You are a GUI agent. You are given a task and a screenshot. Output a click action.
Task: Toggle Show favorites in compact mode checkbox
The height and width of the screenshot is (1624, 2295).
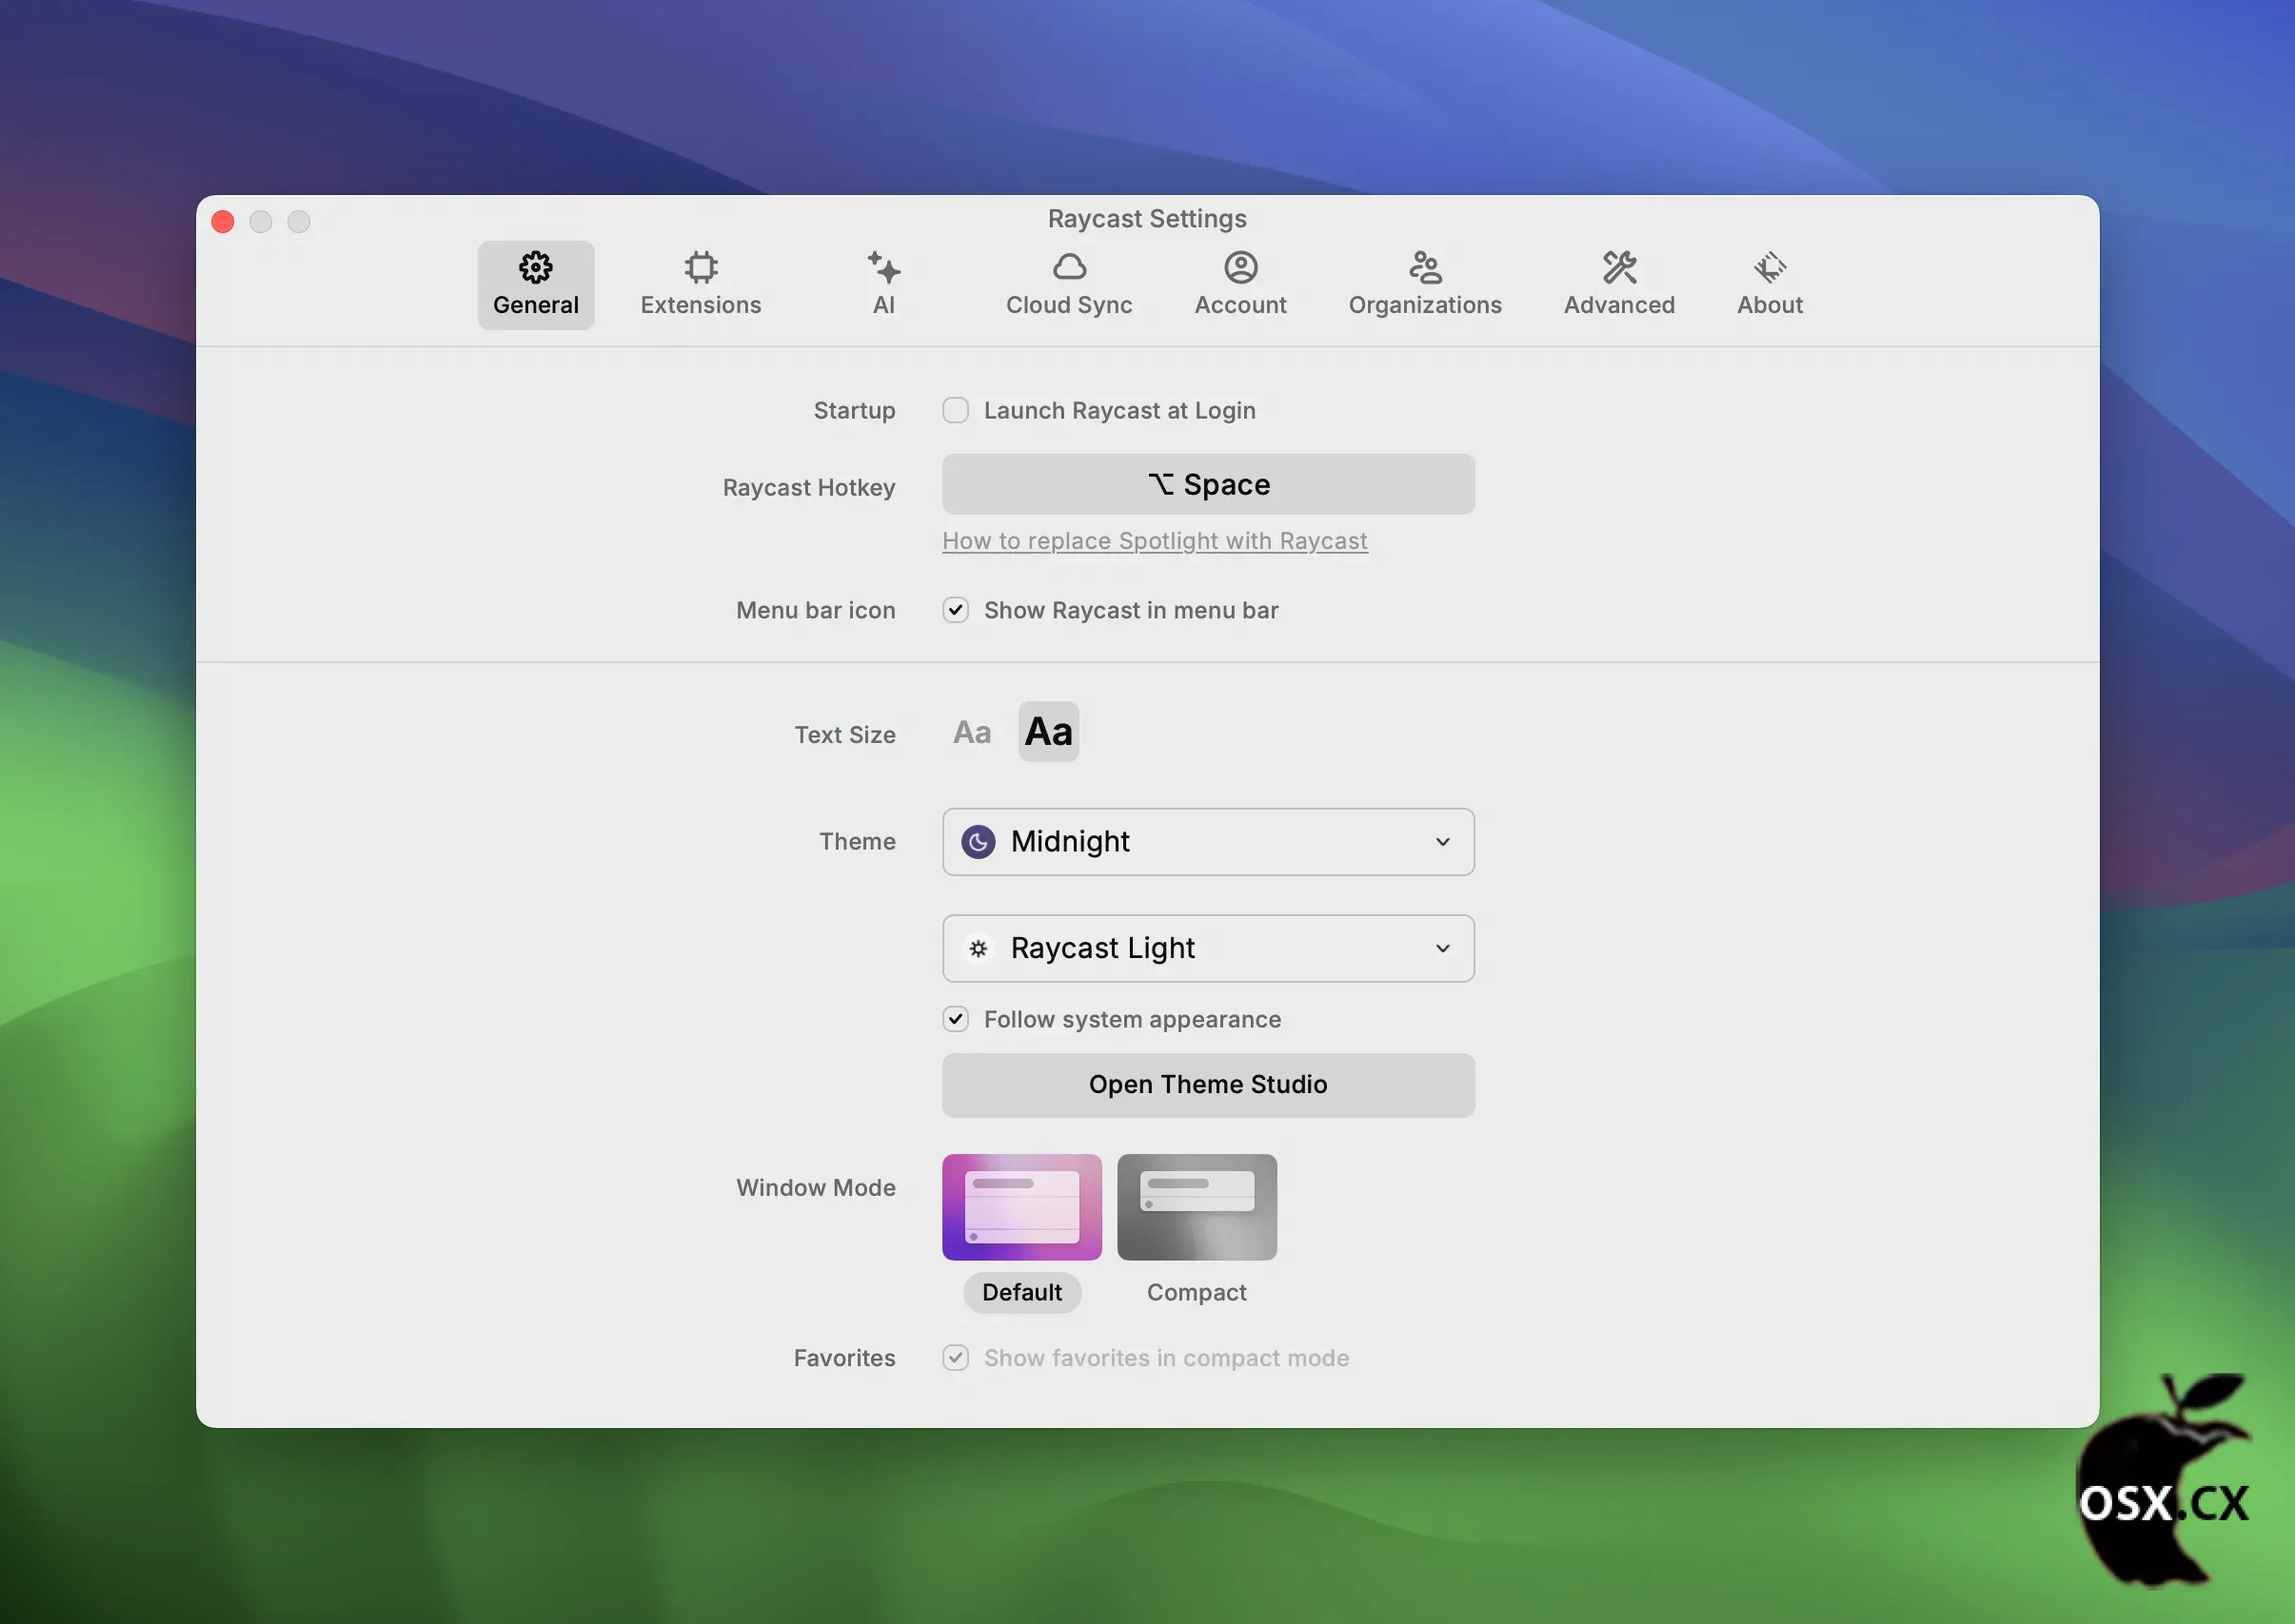coord(956,1357)
